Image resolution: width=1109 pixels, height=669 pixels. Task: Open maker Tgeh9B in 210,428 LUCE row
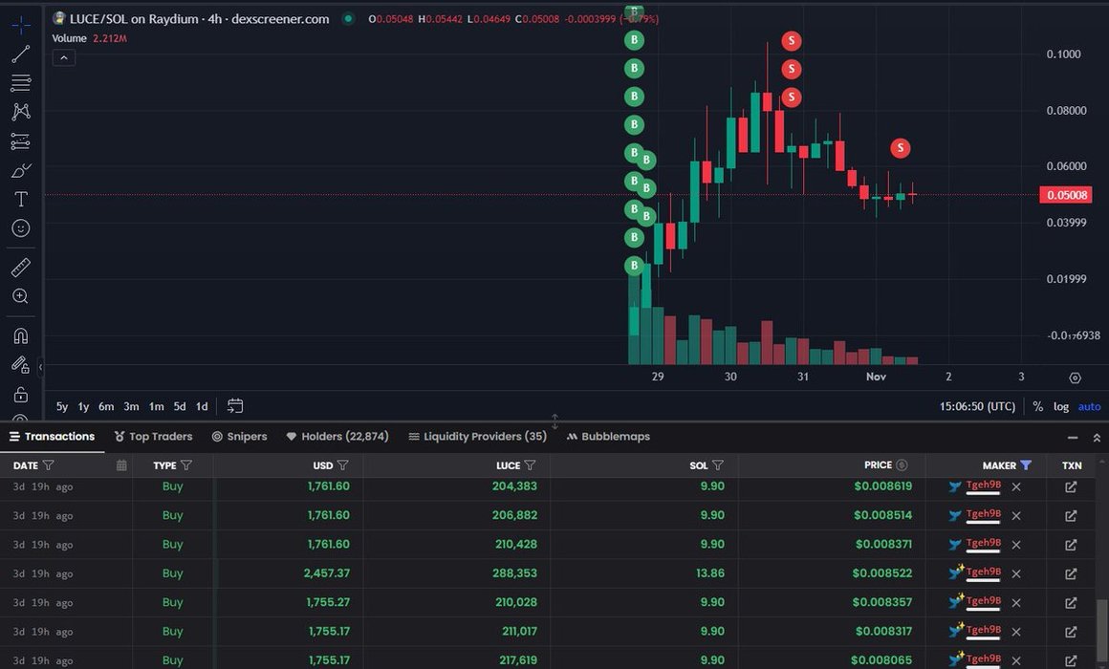click(983, 543)
